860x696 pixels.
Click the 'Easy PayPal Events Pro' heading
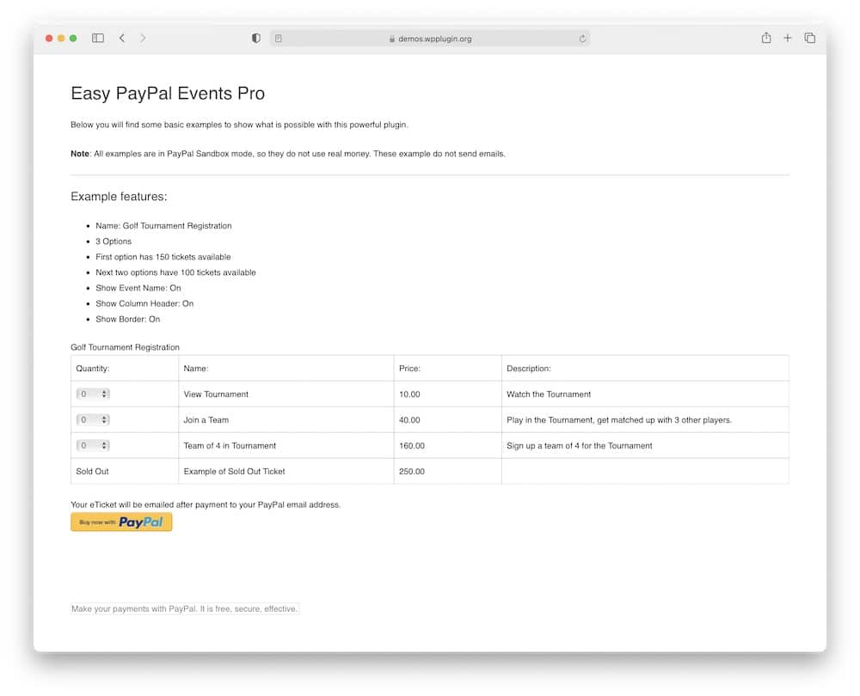tap(168, 93)
